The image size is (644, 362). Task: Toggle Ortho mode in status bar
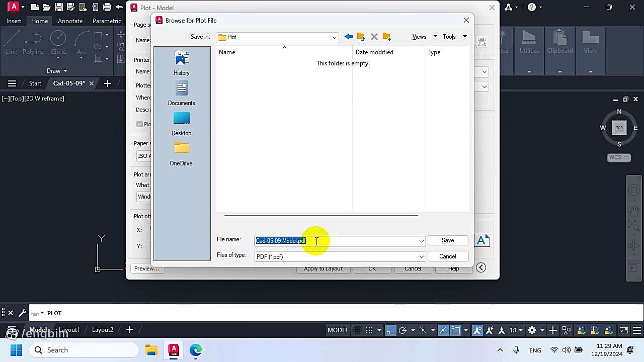click(x=390, y=330)
